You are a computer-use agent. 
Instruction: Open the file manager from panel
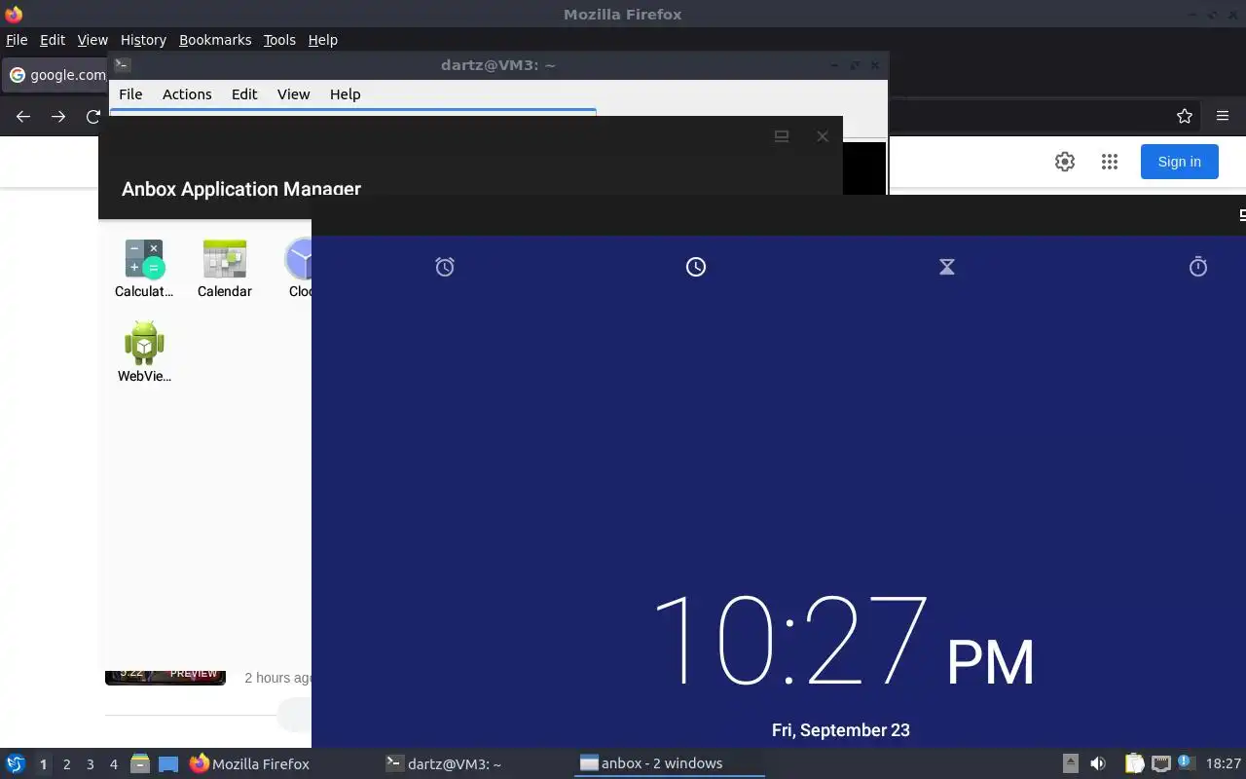pyautogui.click(x=140, y=763)
